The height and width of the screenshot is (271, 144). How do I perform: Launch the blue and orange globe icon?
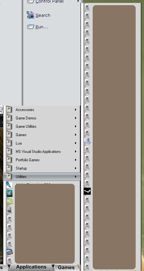point(9,252)
